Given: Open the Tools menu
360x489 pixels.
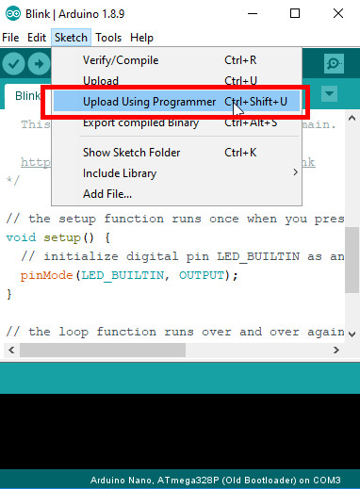Looking at the screenshot, I should click(108, 38).
